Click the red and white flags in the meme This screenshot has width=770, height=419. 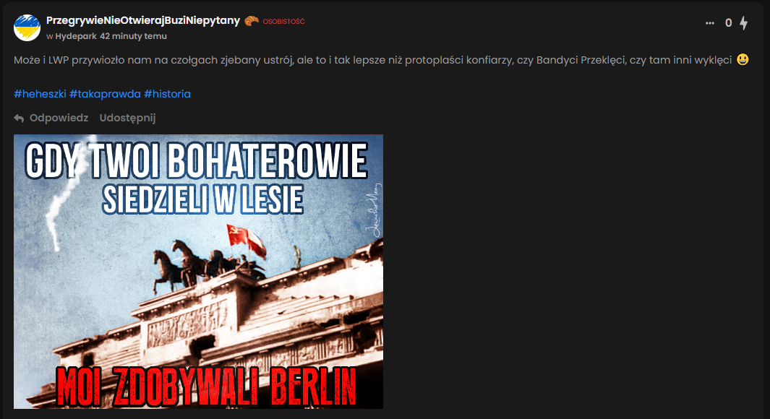coord(247,241)
